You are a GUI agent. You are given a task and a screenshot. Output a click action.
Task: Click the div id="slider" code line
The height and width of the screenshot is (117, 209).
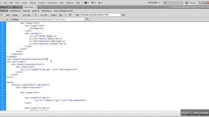point(16,62)
